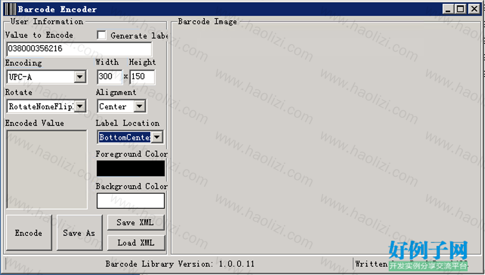
Task: Maximize the Barcode Encoder window
Action: 460,9
